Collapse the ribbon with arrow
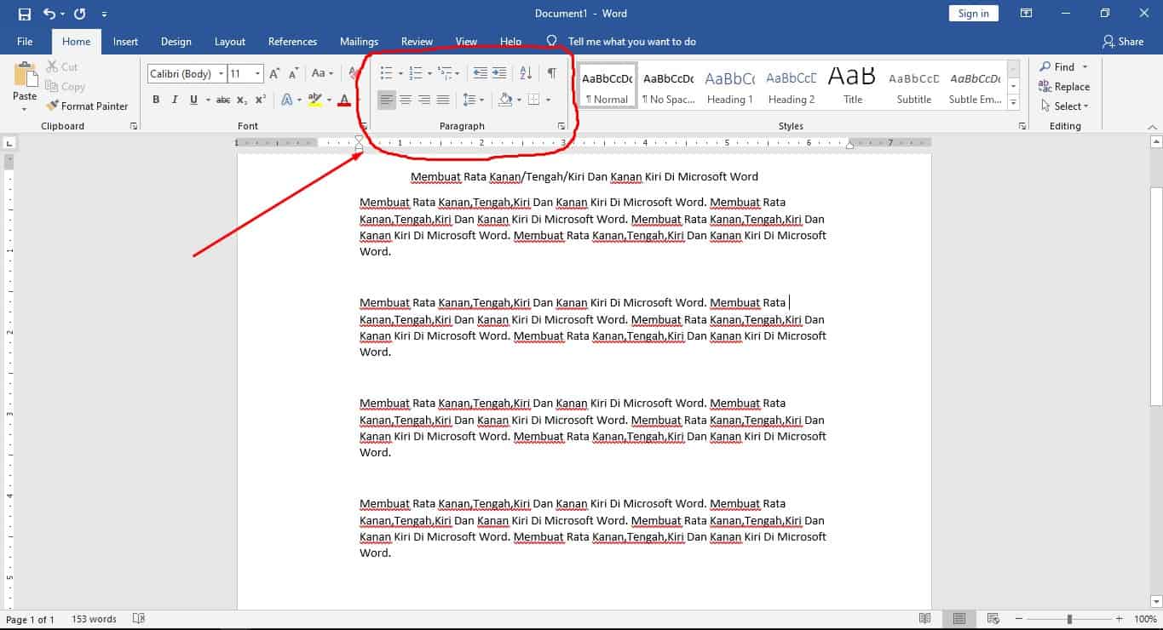The height and width of the screenshot is (630, 1163). pos(1153,127)
